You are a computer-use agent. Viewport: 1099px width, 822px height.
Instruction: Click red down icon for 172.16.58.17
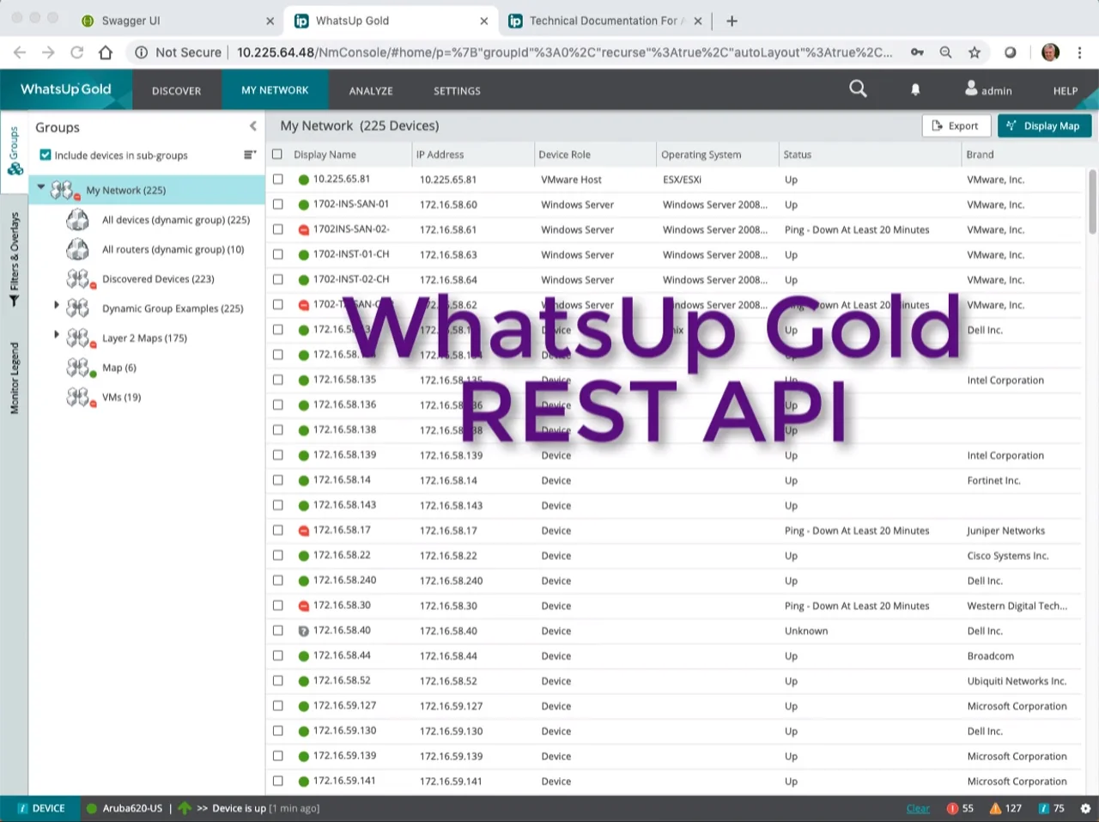pos(303,530)
